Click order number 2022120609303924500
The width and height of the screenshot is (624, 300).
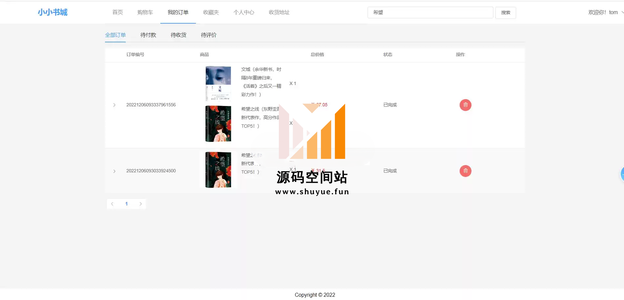151,171
